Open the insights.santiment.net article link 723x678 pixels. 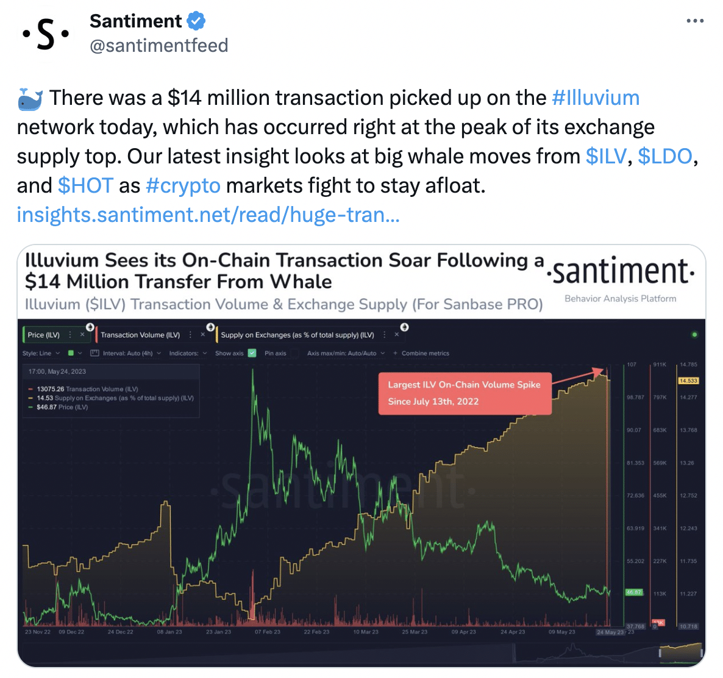208,215
